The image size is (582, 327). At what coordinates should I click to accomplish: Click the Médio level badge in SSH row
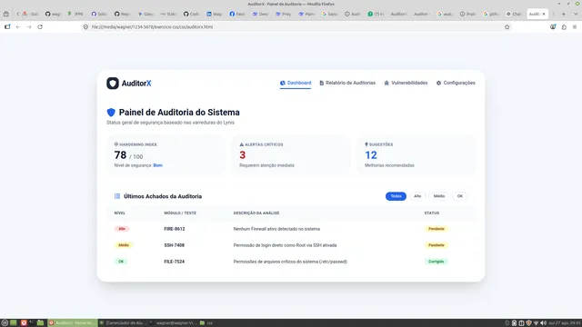(124, 245)
